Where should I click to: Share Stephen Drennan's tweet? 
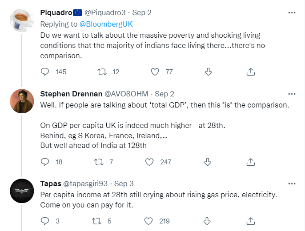(250, 162)
